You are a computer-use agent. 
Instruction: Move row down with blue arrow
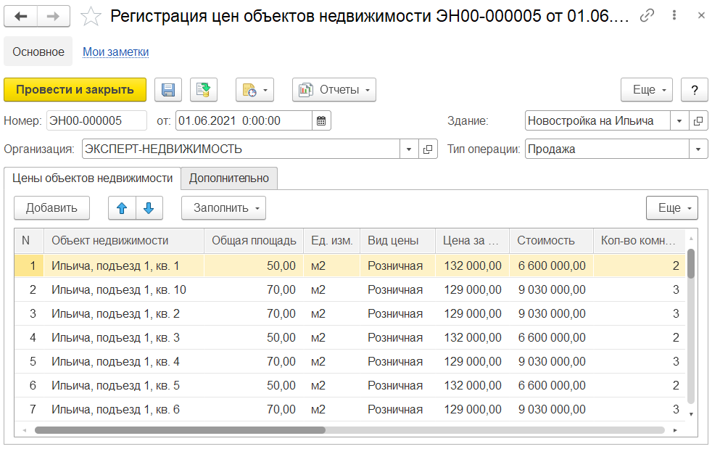[149, 208]
